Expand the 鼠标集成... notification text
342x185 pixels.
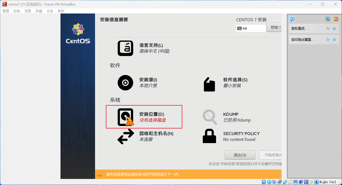point(300,28)
